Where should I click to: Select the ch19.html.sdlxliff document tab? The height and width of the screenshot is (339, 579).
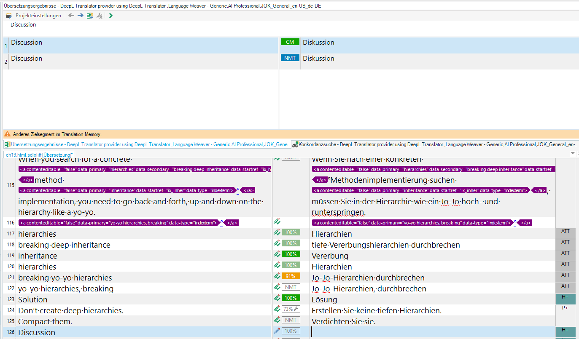(39, 155)
